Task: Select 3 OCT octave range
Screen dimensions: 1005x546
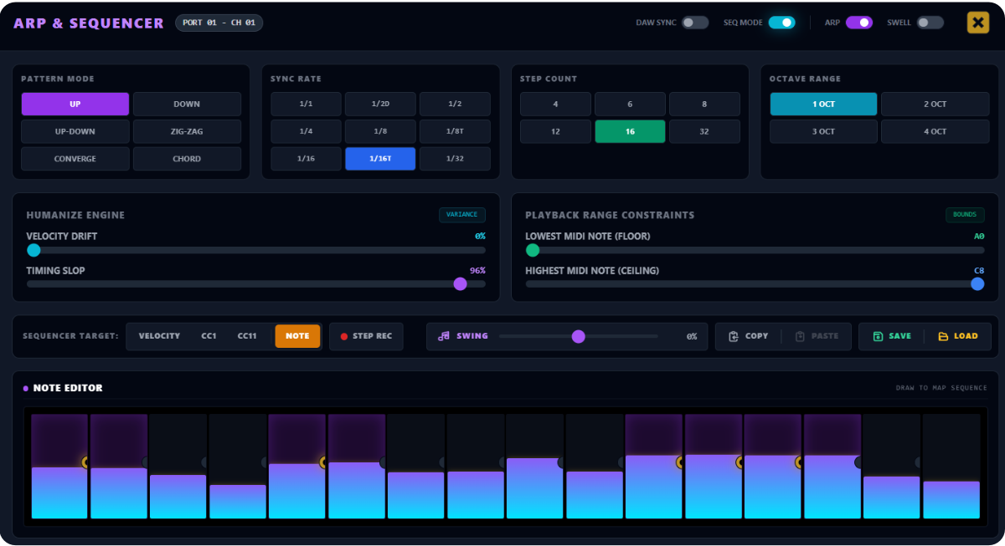Action: [823, 131]
